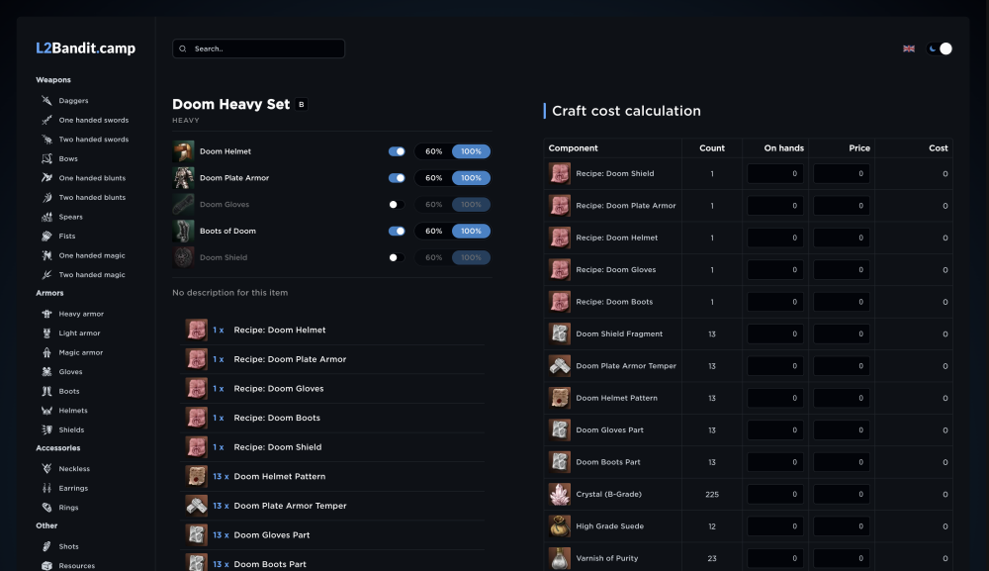989x571 pixels.
Task: Switch the dark mode theme toggle
Action: pos(940,48)
